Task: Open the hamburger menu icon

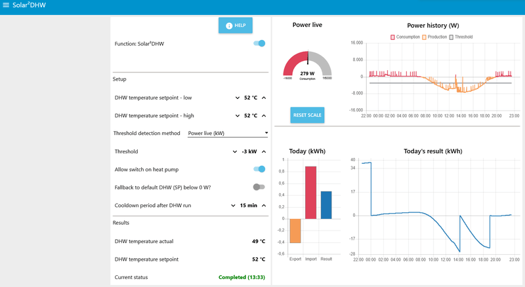Action: [x=6, y=5]
